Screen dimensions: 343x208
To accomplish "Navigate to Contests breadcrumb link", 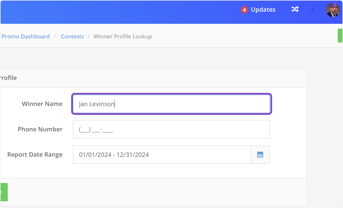I will tap(72, 37).
